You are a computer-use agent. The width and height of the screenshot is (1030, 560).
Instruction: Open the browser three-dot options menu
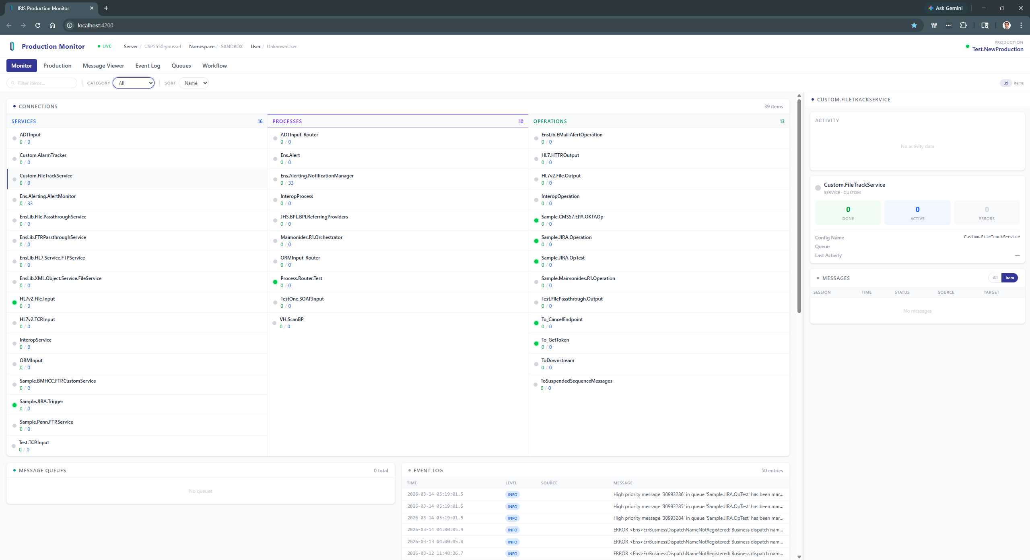tap(1021, 25)
